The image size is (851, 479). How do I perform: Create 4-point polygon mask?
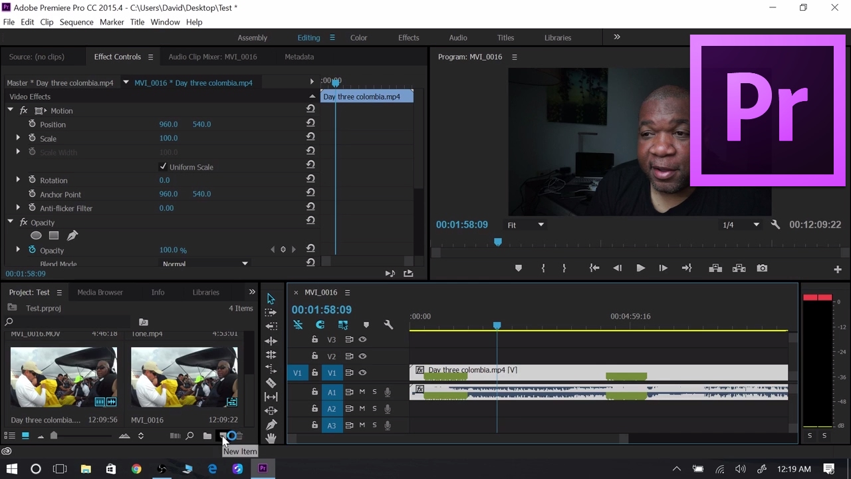click(x=54, y=236)
